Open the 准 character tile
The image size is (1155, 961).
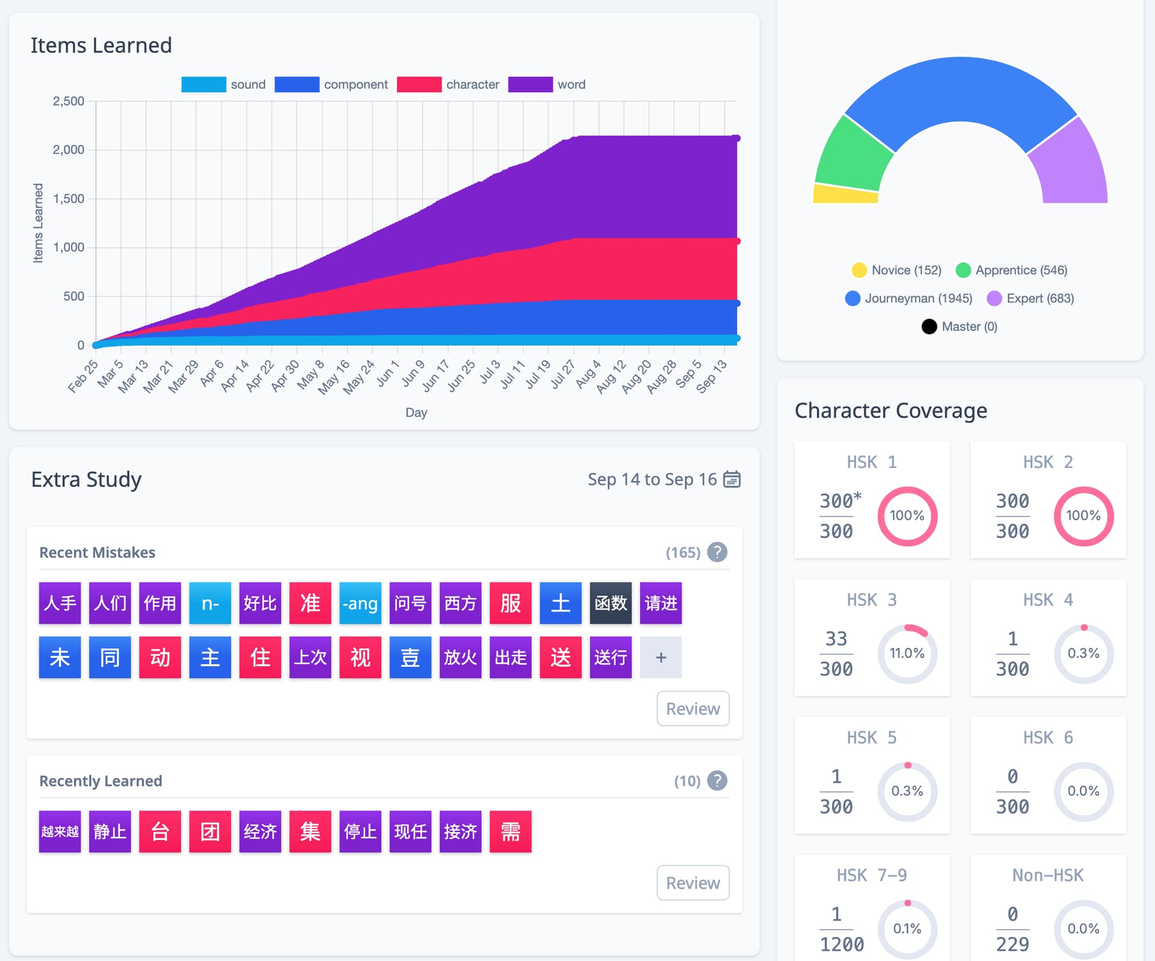310,603
